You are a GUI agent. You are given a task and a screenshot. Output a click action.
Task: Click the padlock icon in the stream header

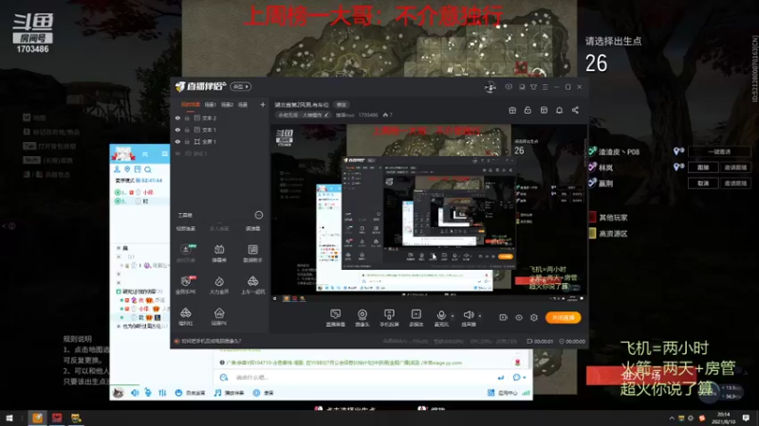(x=528, y=110)
